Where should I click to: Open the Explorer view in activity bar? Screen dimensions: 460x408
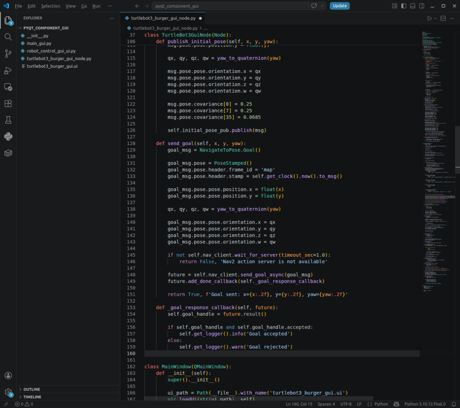(8, 21)
